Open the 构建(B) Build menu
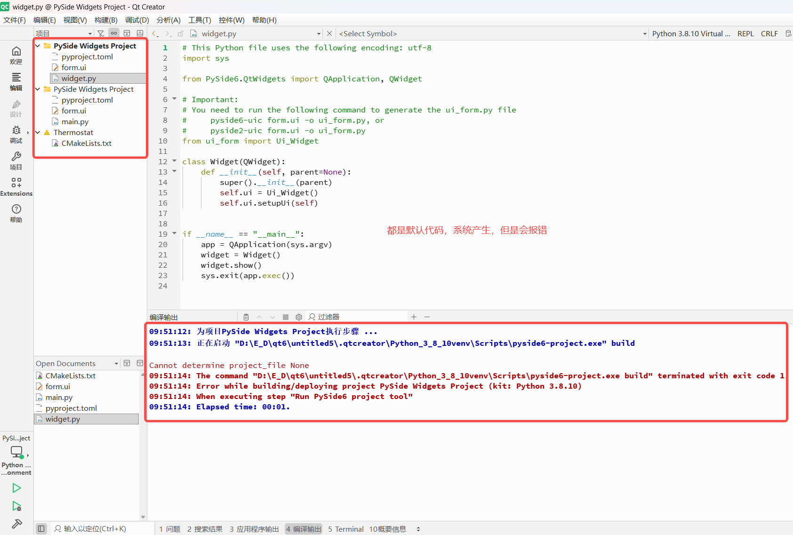The height and width of the screenshot is (535, 793). (x=106, y=20)
